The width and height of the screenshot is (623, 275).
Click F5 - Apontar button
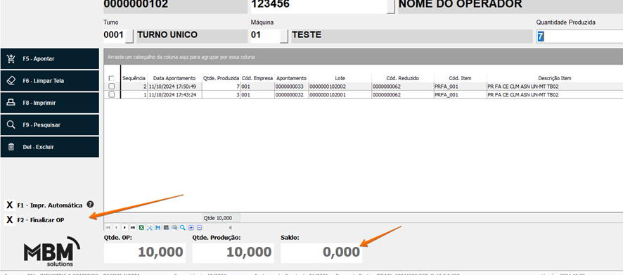(x=50, y=59)
